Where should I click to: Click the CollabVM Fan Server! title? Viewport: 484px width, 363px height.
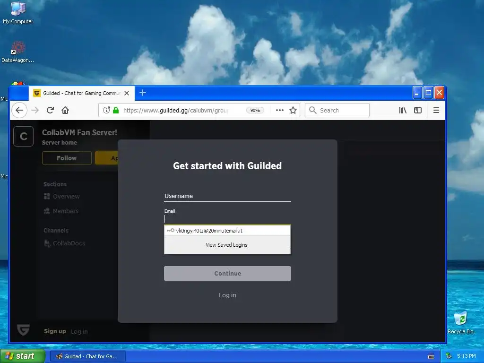point(79,132)
